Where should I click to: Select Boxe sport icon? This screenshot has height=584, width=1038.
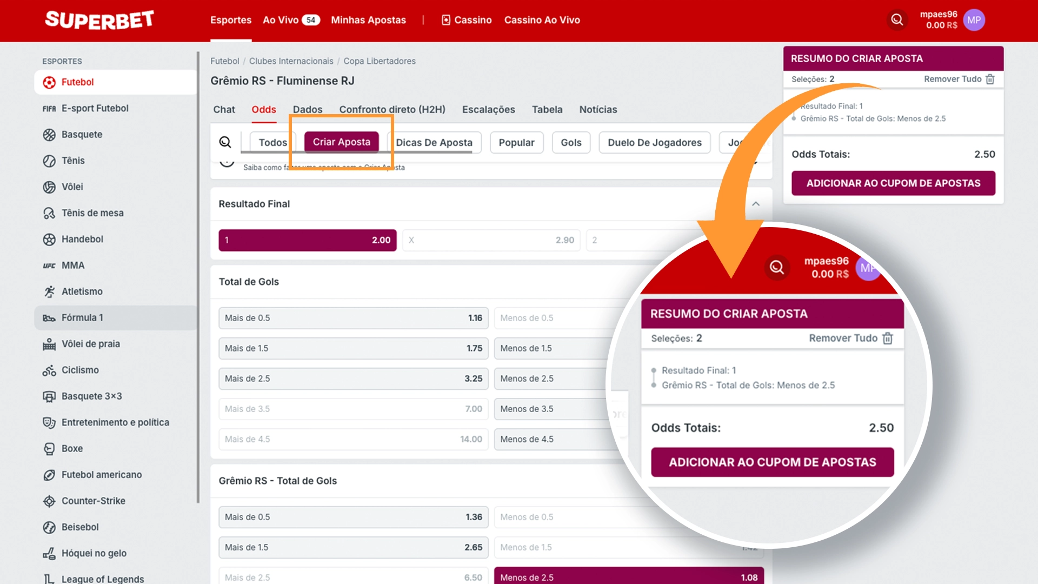[x=49, y=449]
